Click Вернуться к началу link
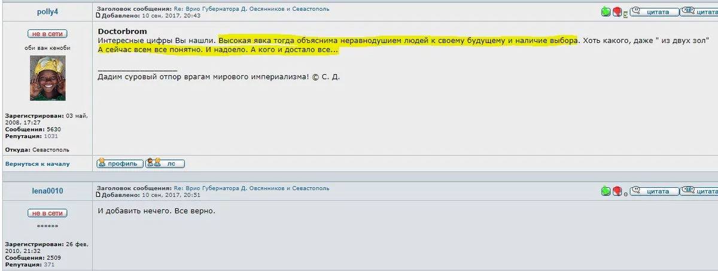 tap(37, 164)
